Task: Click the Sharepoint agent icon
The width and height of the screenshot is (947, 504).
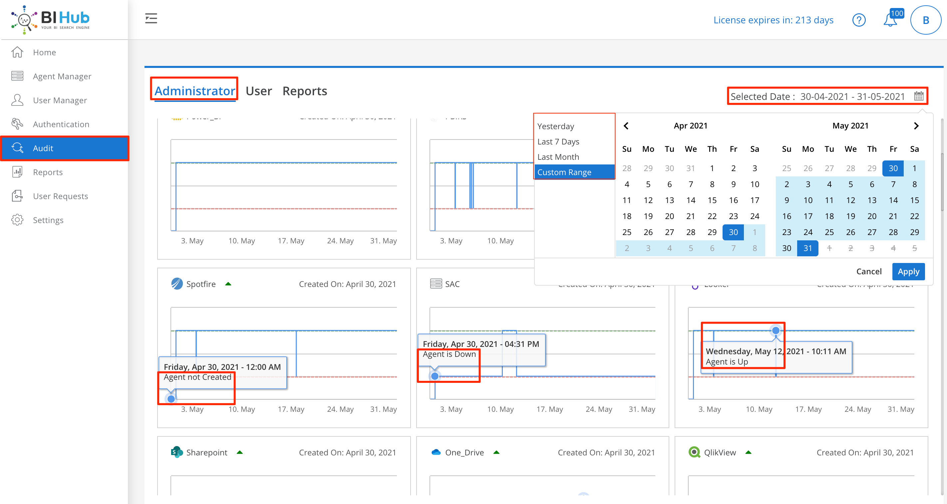Action: (177, 452)
